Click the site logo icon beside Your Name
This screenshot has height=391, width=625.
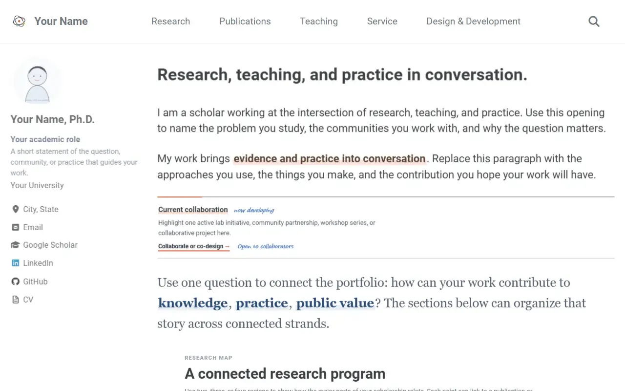tap(19, 22)
